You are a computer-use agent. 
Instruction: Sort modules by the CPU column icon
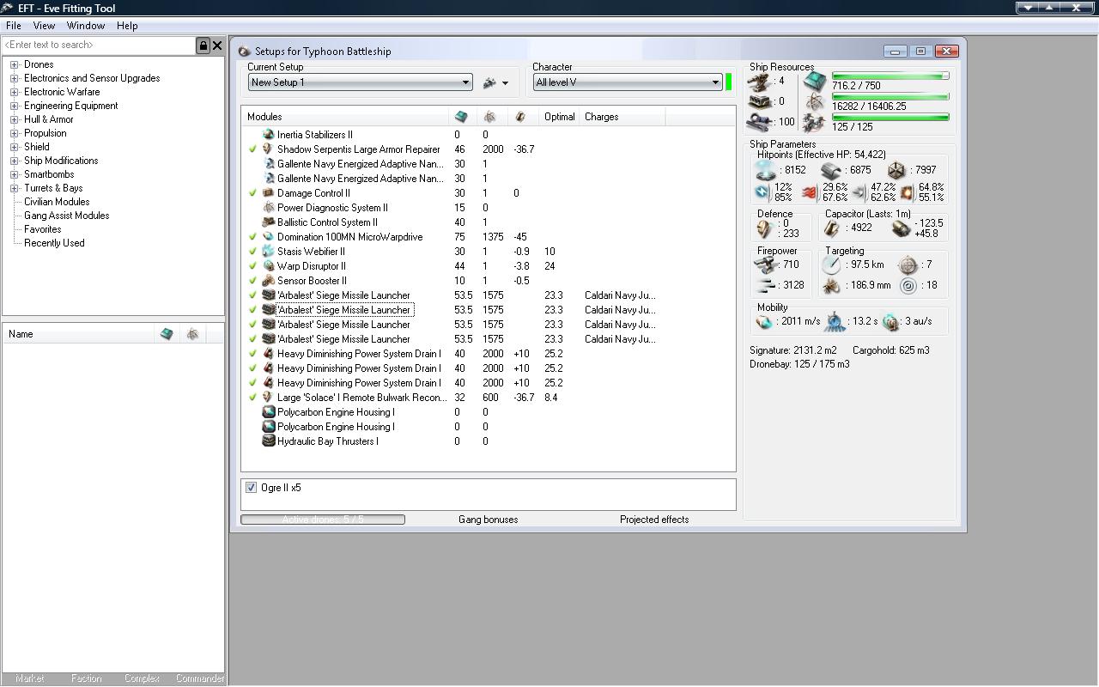pyautogui.click(x=461, y=117)
